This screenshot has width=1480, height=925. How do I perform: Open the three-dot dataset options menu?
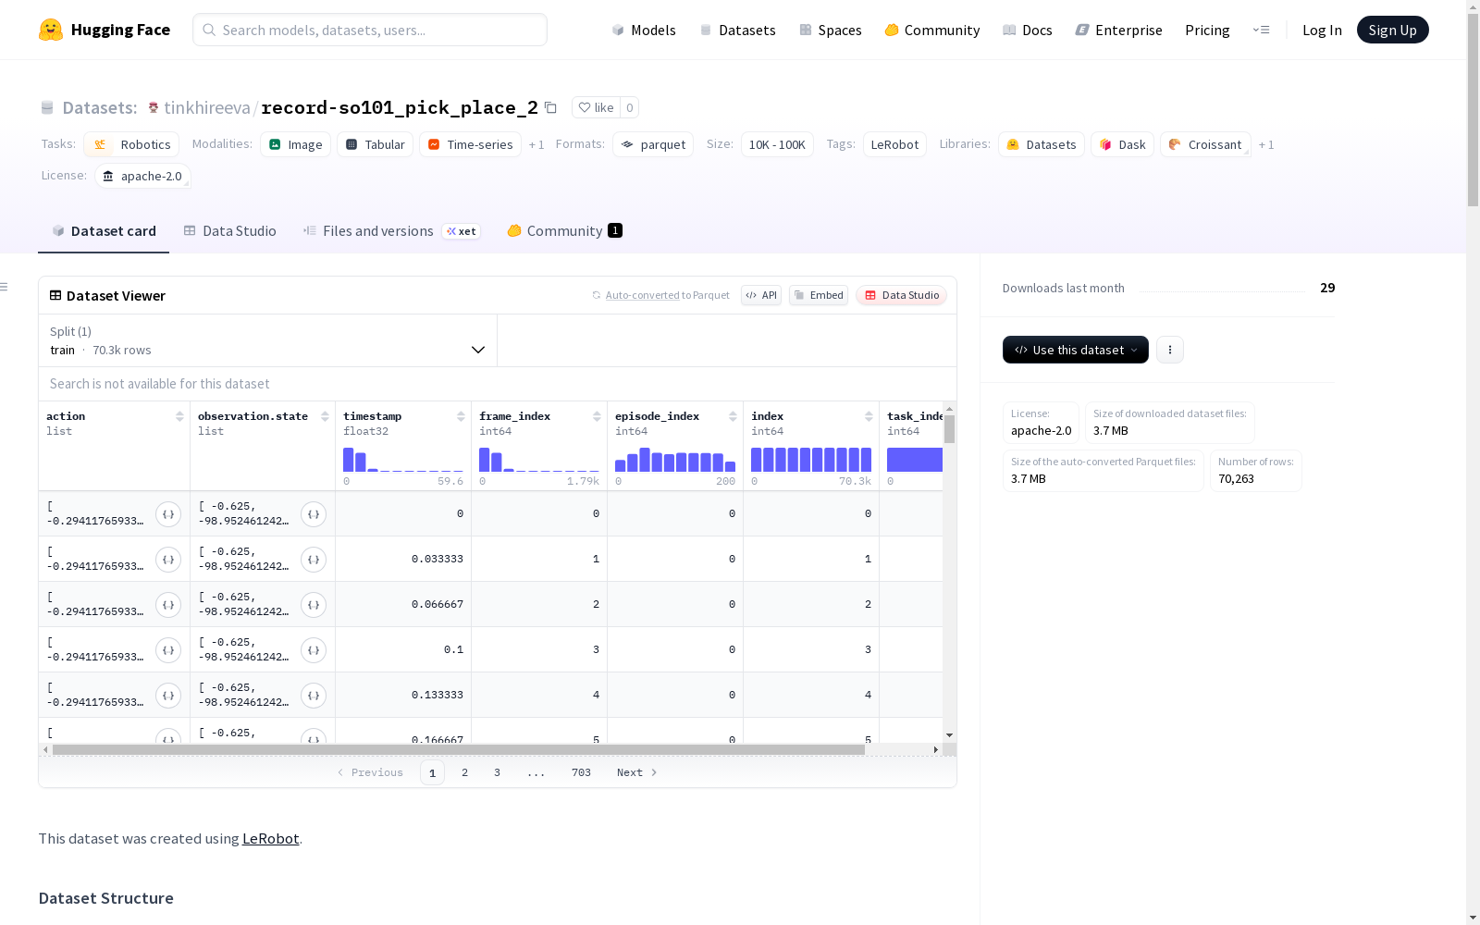(x=1170, y=350)
